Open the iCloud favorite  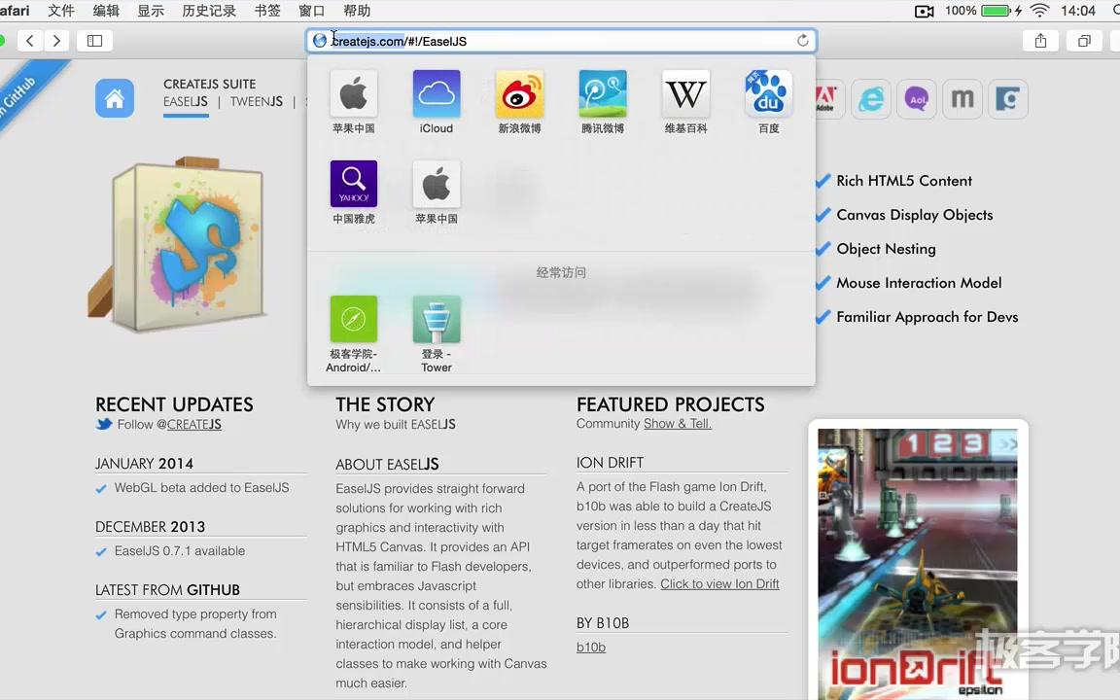pos(437,101)
